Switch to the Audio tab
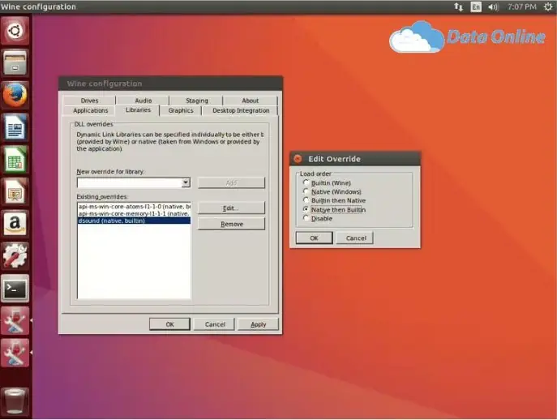Viewport: 557px width, 420px height. coord(144,101)
